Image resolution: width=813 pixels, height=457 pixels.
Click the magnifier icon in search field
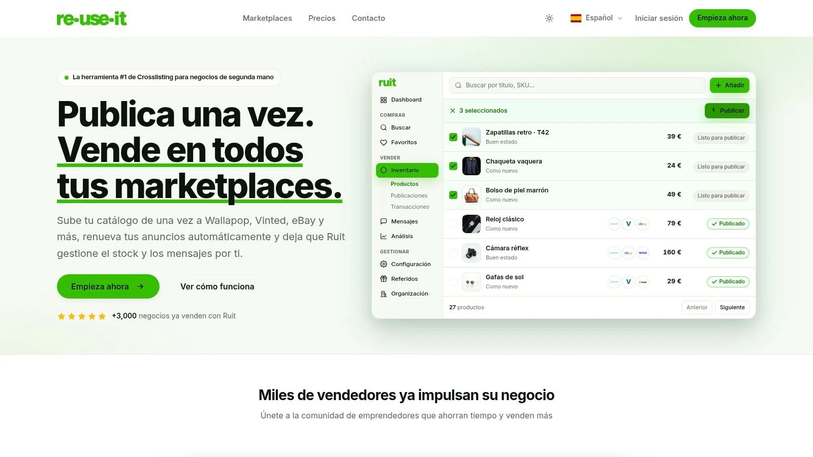pos(458,85)
